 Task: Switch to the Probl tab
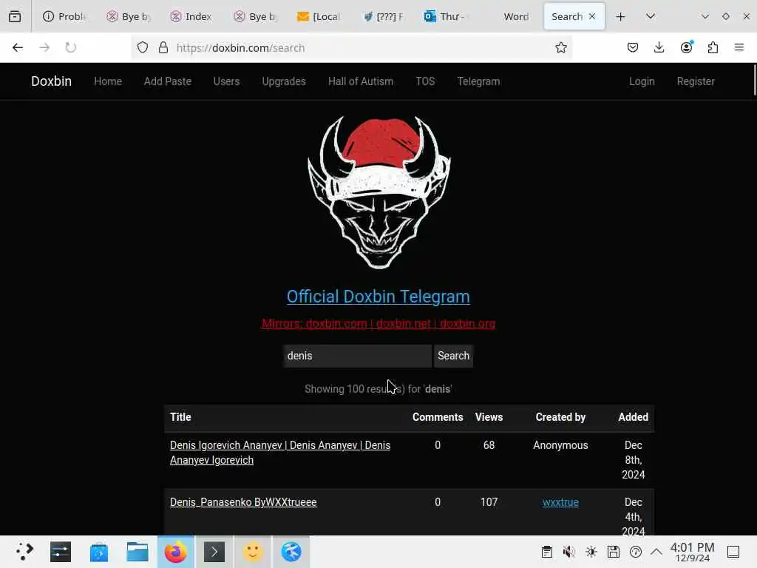coord(64,16)
